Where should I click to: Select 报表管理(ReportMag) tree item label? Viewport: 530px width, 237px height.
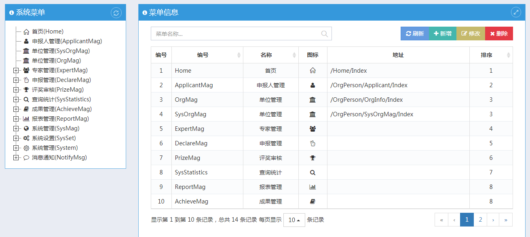61,119
